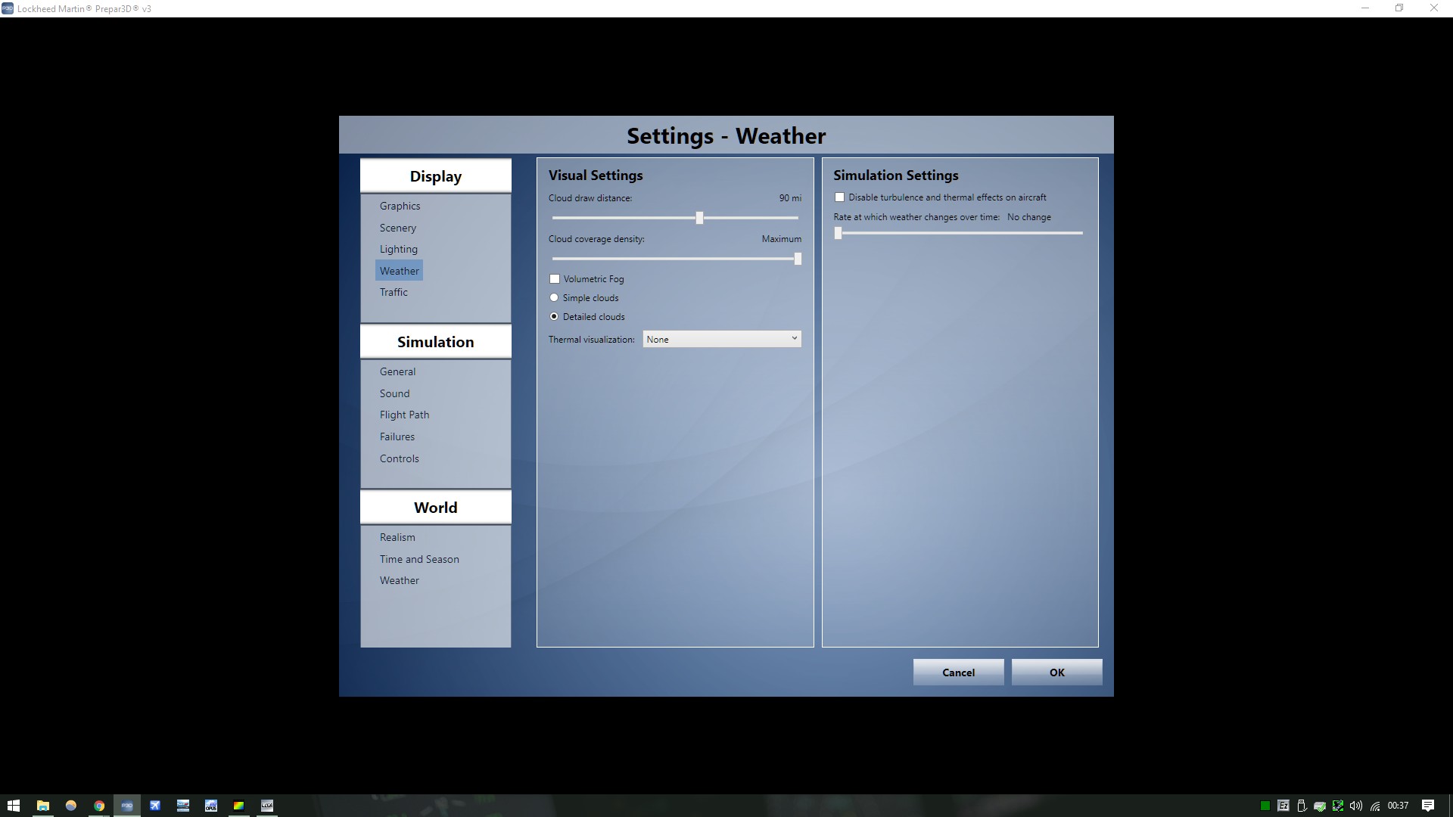Click the OK button to confirm

1056,671
